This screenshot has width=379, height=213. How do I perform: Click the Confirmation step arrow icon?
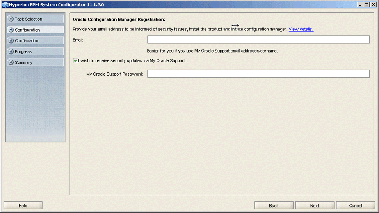click(11, 40)
